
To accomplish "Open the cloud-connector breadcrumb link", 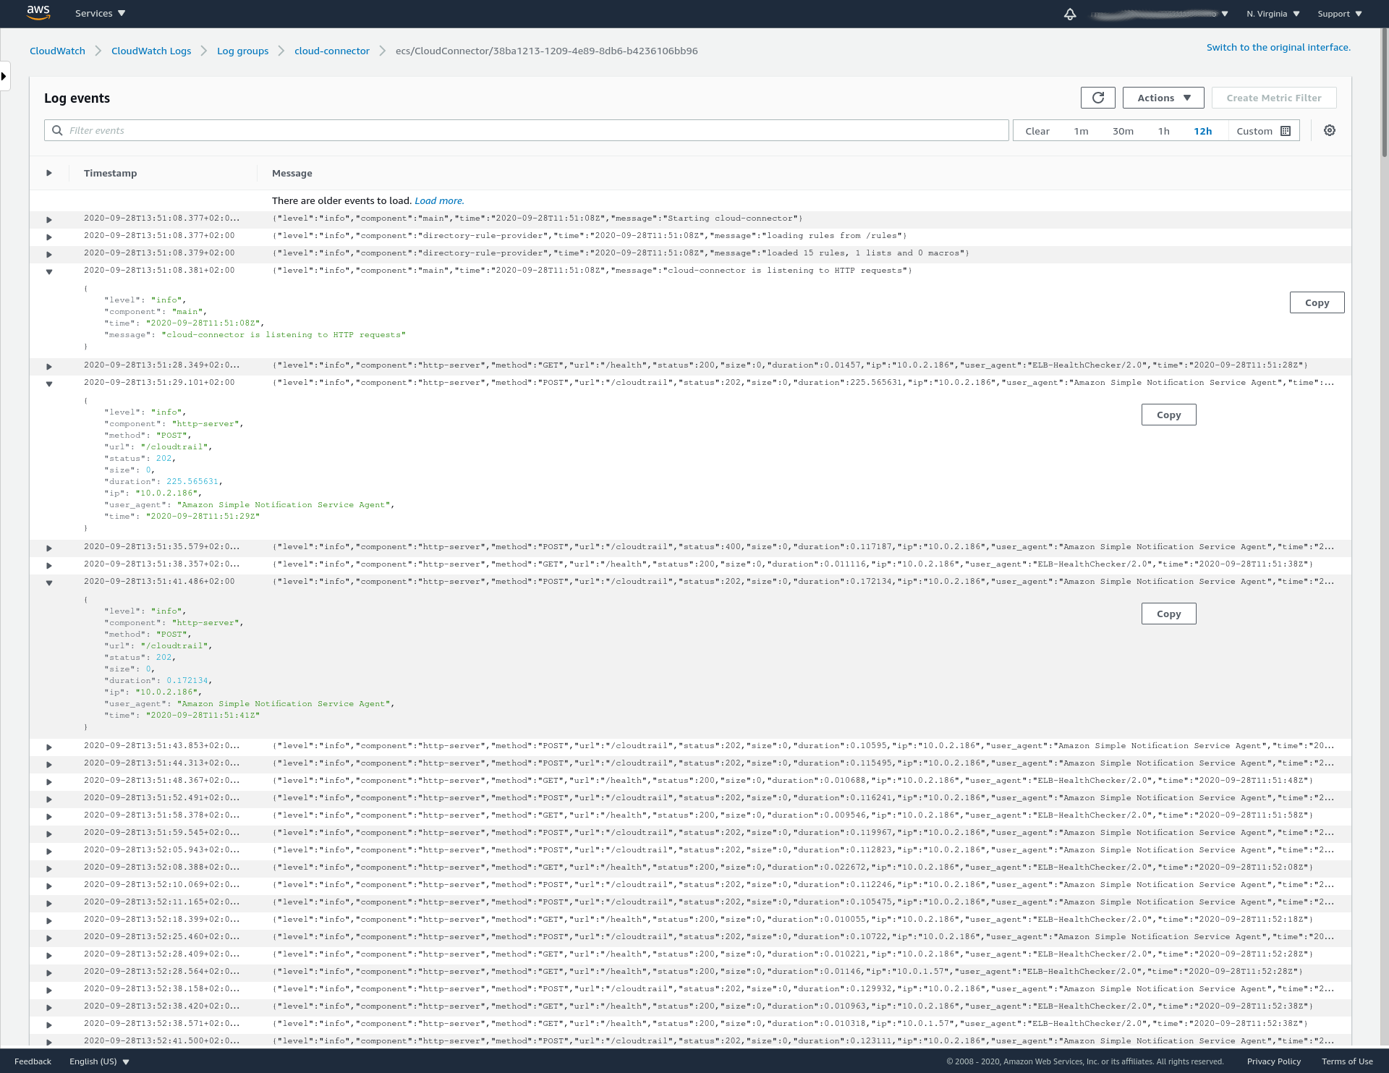I will tap(331, 51).
